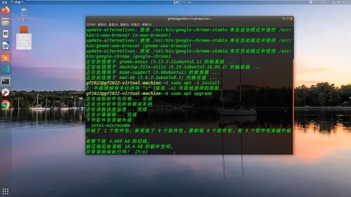Maximize the terminal window
The height and width of the screenshot is (197, 351).
click(287, 19)
